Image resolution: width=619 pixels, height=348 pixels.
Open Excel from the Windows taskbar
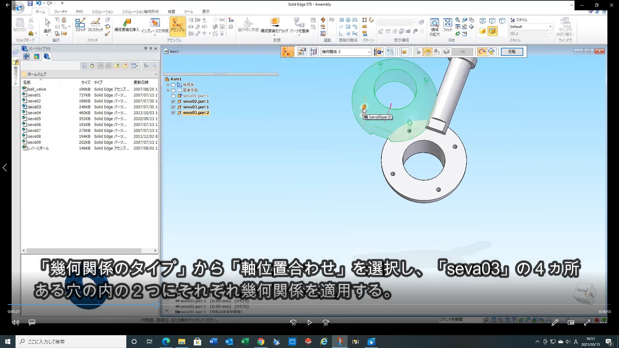pos(245,342)
